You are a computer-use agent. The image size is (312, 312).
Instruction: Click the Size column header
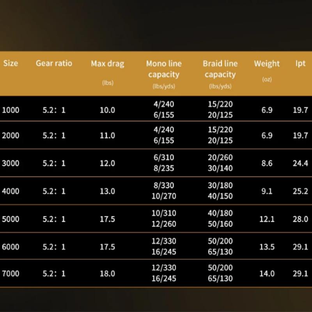coord(11,63)
